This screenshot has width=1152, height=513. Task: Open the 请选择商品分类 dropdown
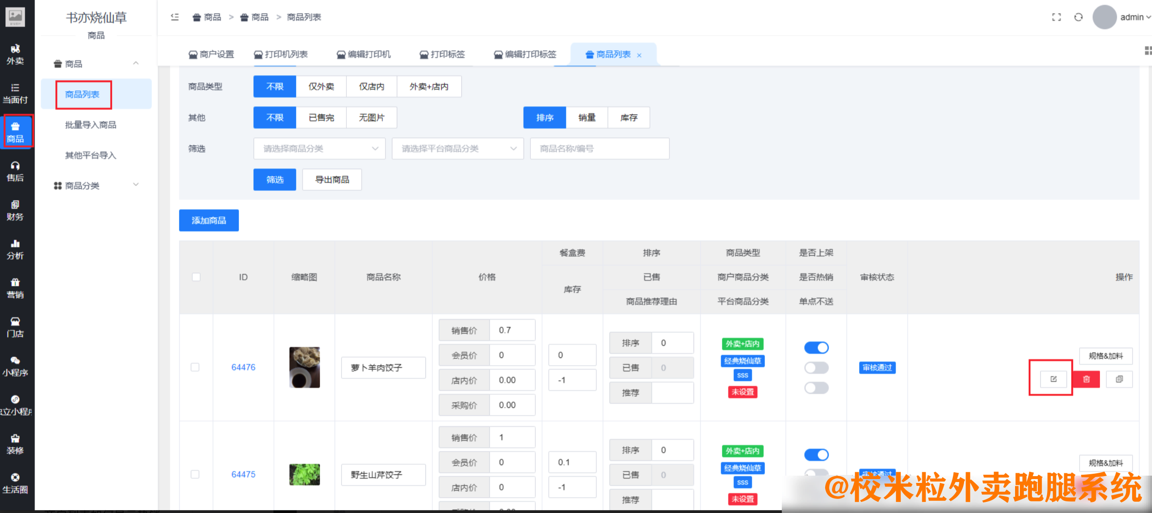pyautogui.click(x=319, y=148)
